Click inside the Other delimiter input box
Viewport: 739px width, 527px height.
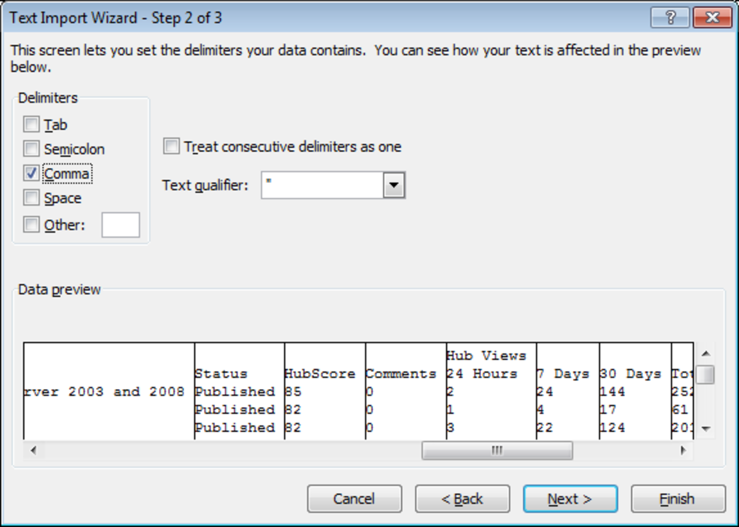120,224
